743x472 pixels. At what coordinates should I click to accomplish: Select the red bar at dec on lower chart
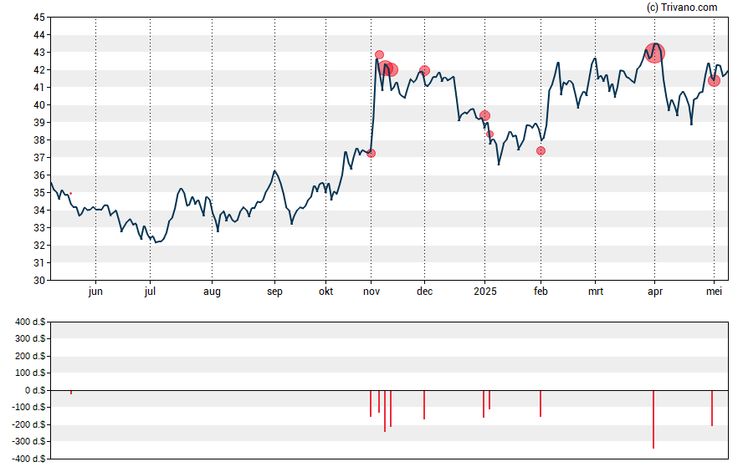pos(424,405)
